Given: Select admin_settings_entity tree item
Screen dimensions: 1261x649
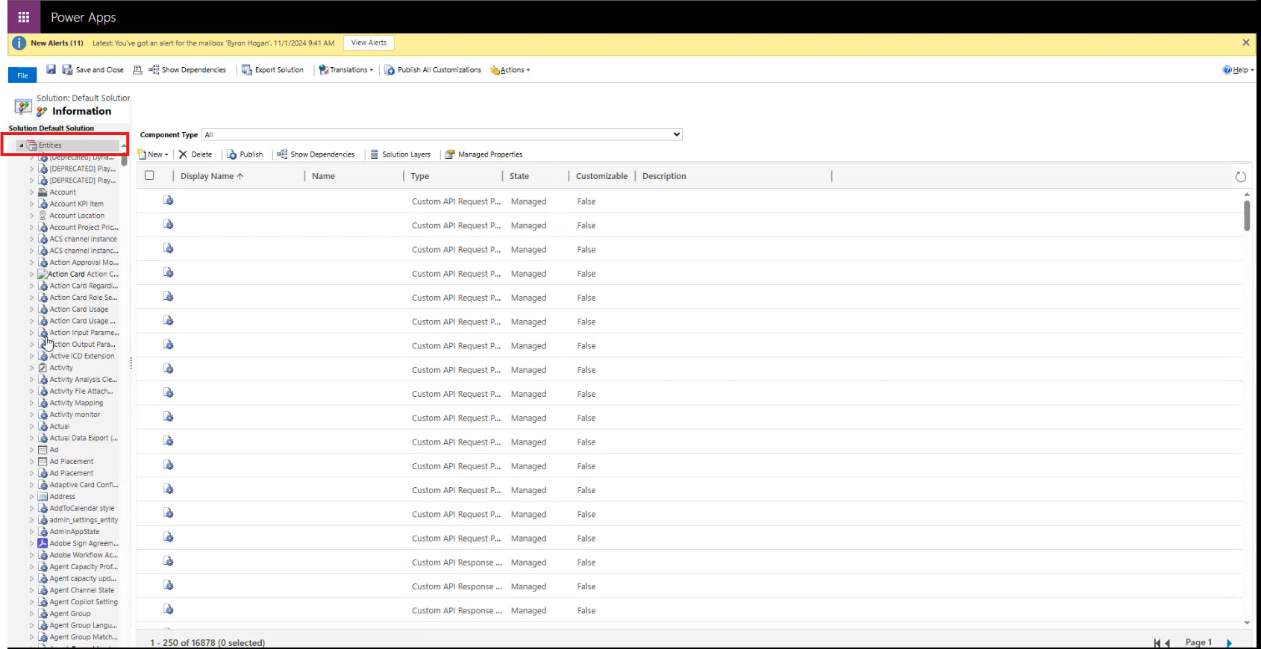Looking at the screenshot, I should click(84, 520).
